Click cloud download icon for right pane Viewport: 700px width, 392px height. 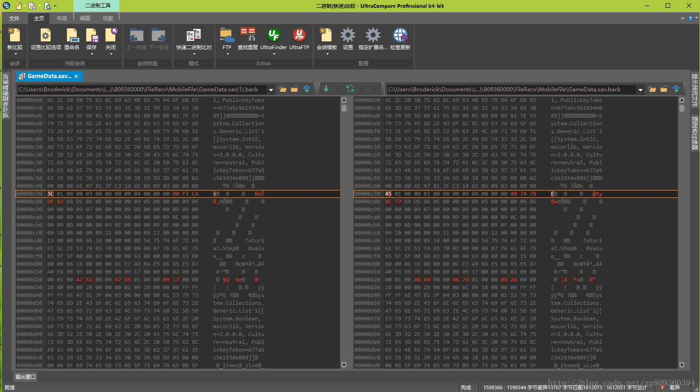click(x=676, y=89)
